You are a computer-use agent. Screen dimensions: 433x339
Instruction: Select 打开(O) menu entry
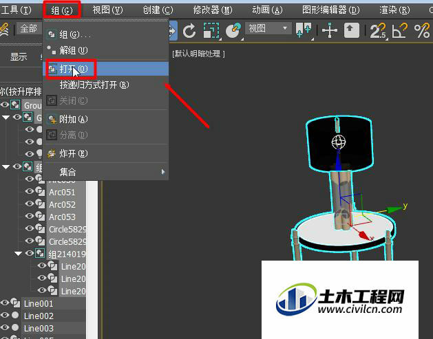coord(106,69)
